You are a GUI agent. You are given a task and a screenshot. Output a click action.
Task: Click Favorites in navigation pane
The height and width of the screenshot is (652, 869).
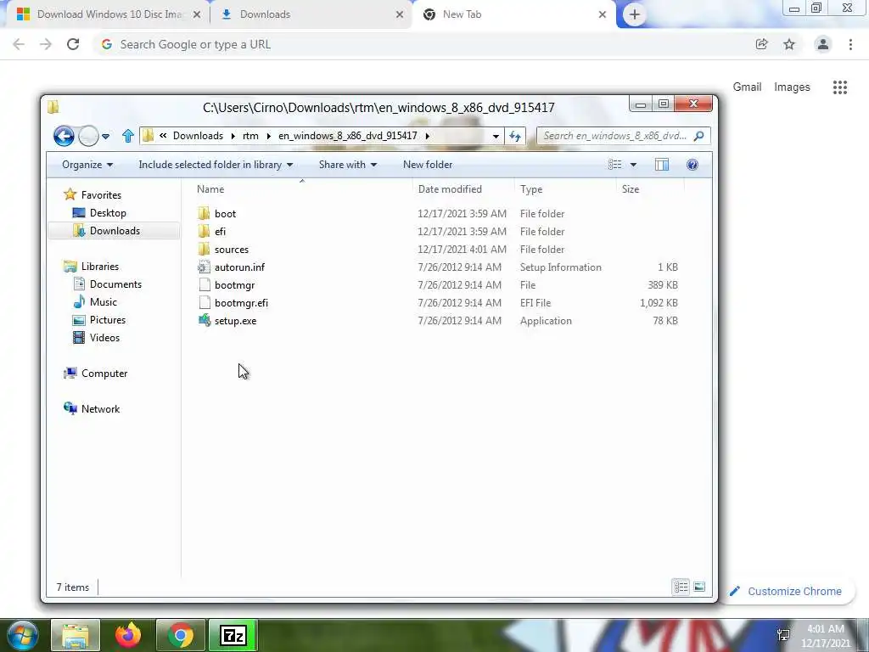click(x=101, y=195)
